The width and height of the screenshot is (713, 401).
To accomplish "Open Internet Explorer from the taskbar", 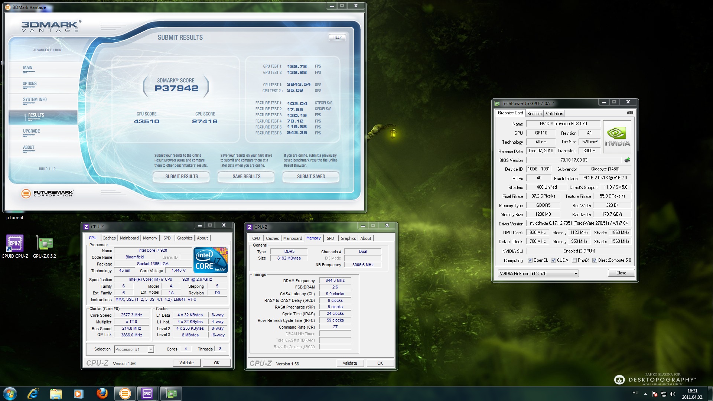I will 33,393.
